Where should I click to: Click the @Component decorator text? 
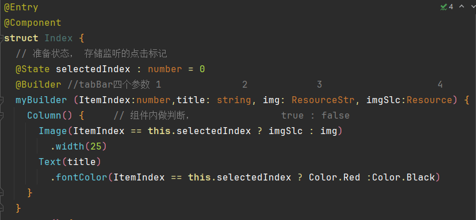[x=33, y=23]
